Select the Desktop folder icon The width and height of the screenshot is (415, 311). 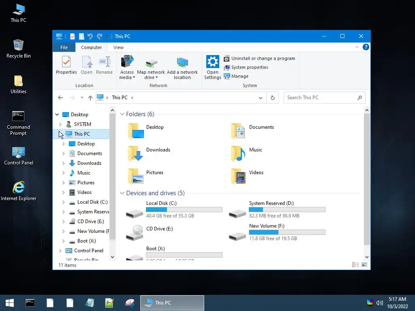point(136,131)
